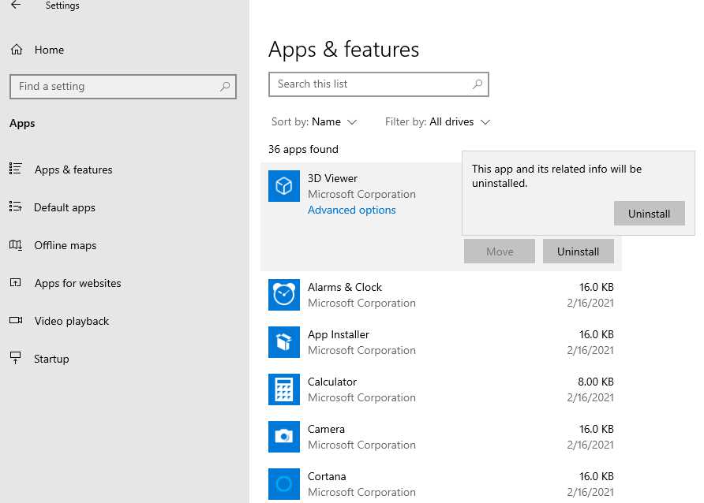The height and width of the screenshot is (503, 704).
Task: Open Startup sidebar icon
Action: 15,358
